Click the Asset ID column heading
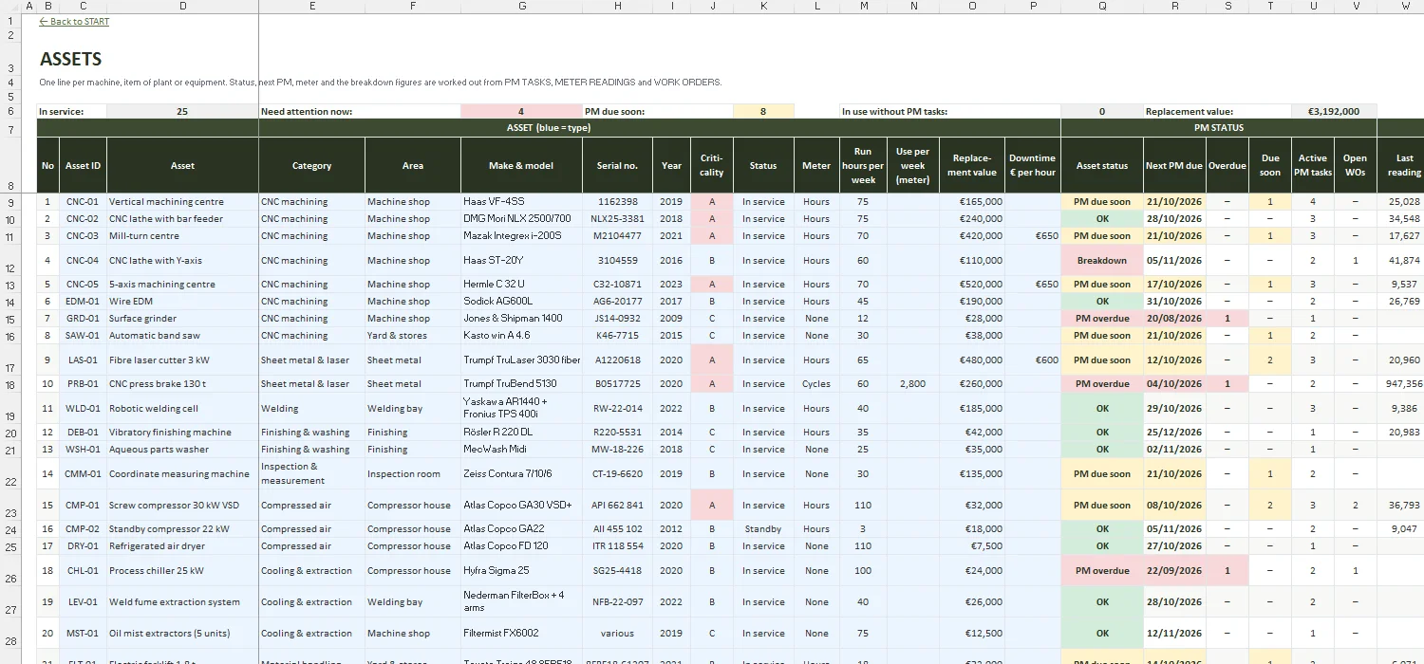This screenshot has height=664, width=1424. point(83,165)
